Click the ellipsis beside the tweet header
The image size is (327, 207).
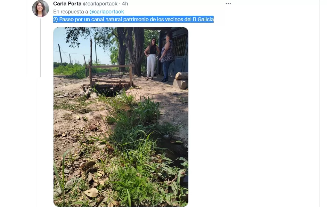(228, 3)
